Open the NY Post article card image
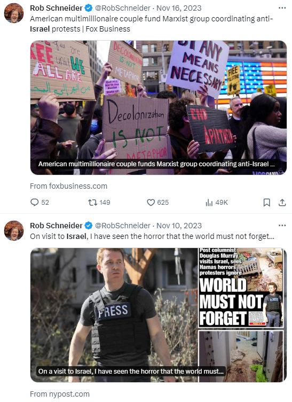 (x=159, y=315)
